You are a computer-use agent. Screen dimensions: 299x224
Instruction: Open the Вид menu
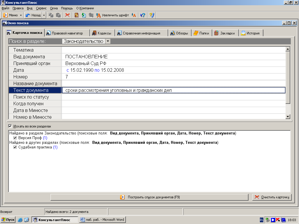click(x=29, y=8)
